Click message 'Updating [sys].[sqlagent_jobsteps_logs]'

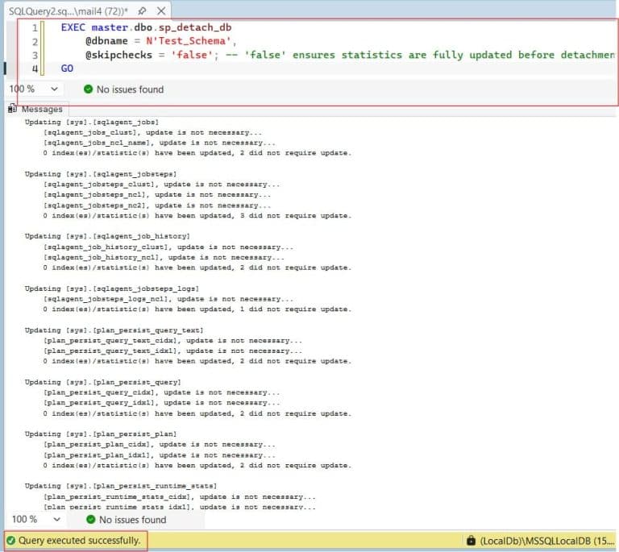[112, 288]
